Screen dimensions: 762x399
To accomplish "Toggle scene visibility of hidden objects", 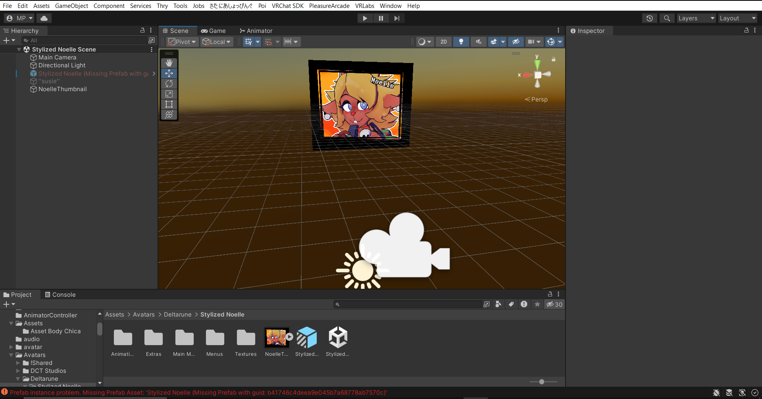I will [516, 42].
